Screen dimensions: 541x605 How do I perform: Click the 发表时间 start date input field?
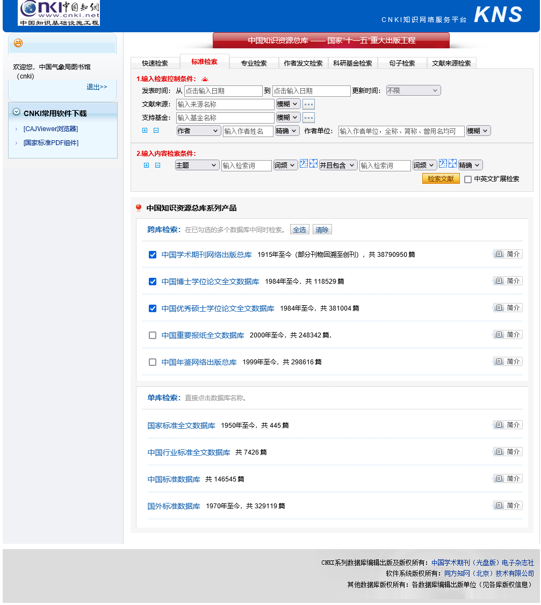tap(223, 91)
